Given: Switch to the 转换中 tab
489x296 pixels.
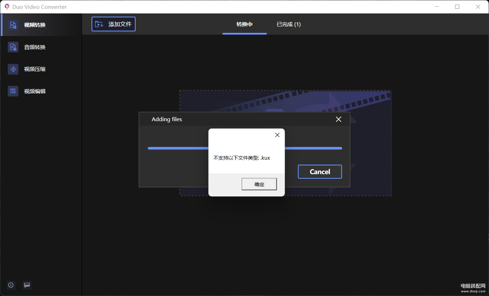Looking at the screenshot, I should pos(245,24).
